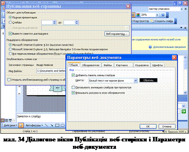This screenshot has height=152, width=189.
Task: Close the Публикация веб-страницы dialog
Action: click(x=128, y=6)
